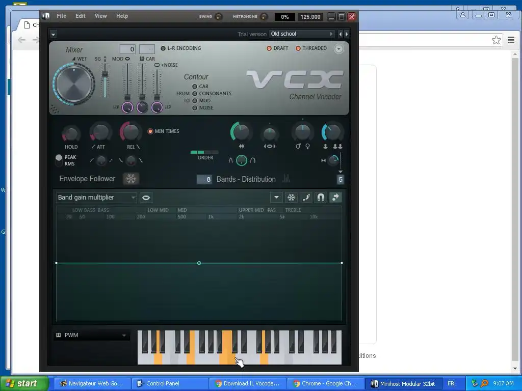This screenshot has width=522, height=391.
Task: Open the plugin options arrow menu
Action: (x=53, y=34)
